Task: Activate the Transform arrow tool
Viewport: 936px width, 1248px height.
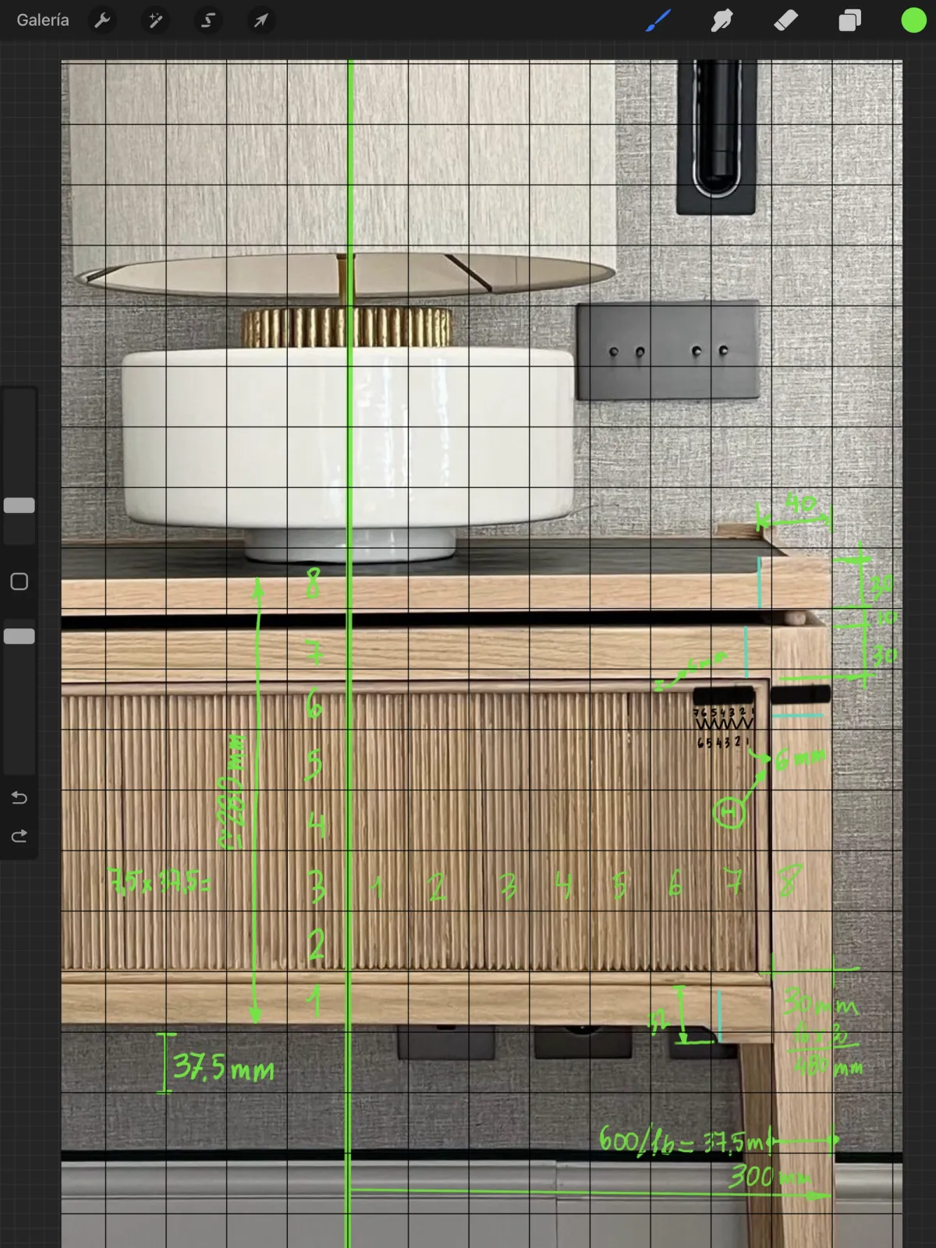Action: tap(261, 20)
